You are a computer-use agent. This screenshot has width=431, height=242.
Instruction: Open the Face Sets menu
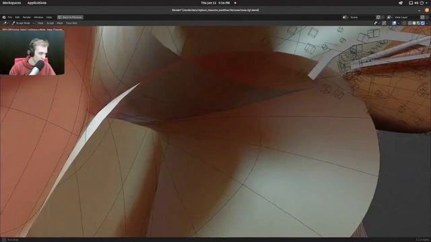coord(71,23)
